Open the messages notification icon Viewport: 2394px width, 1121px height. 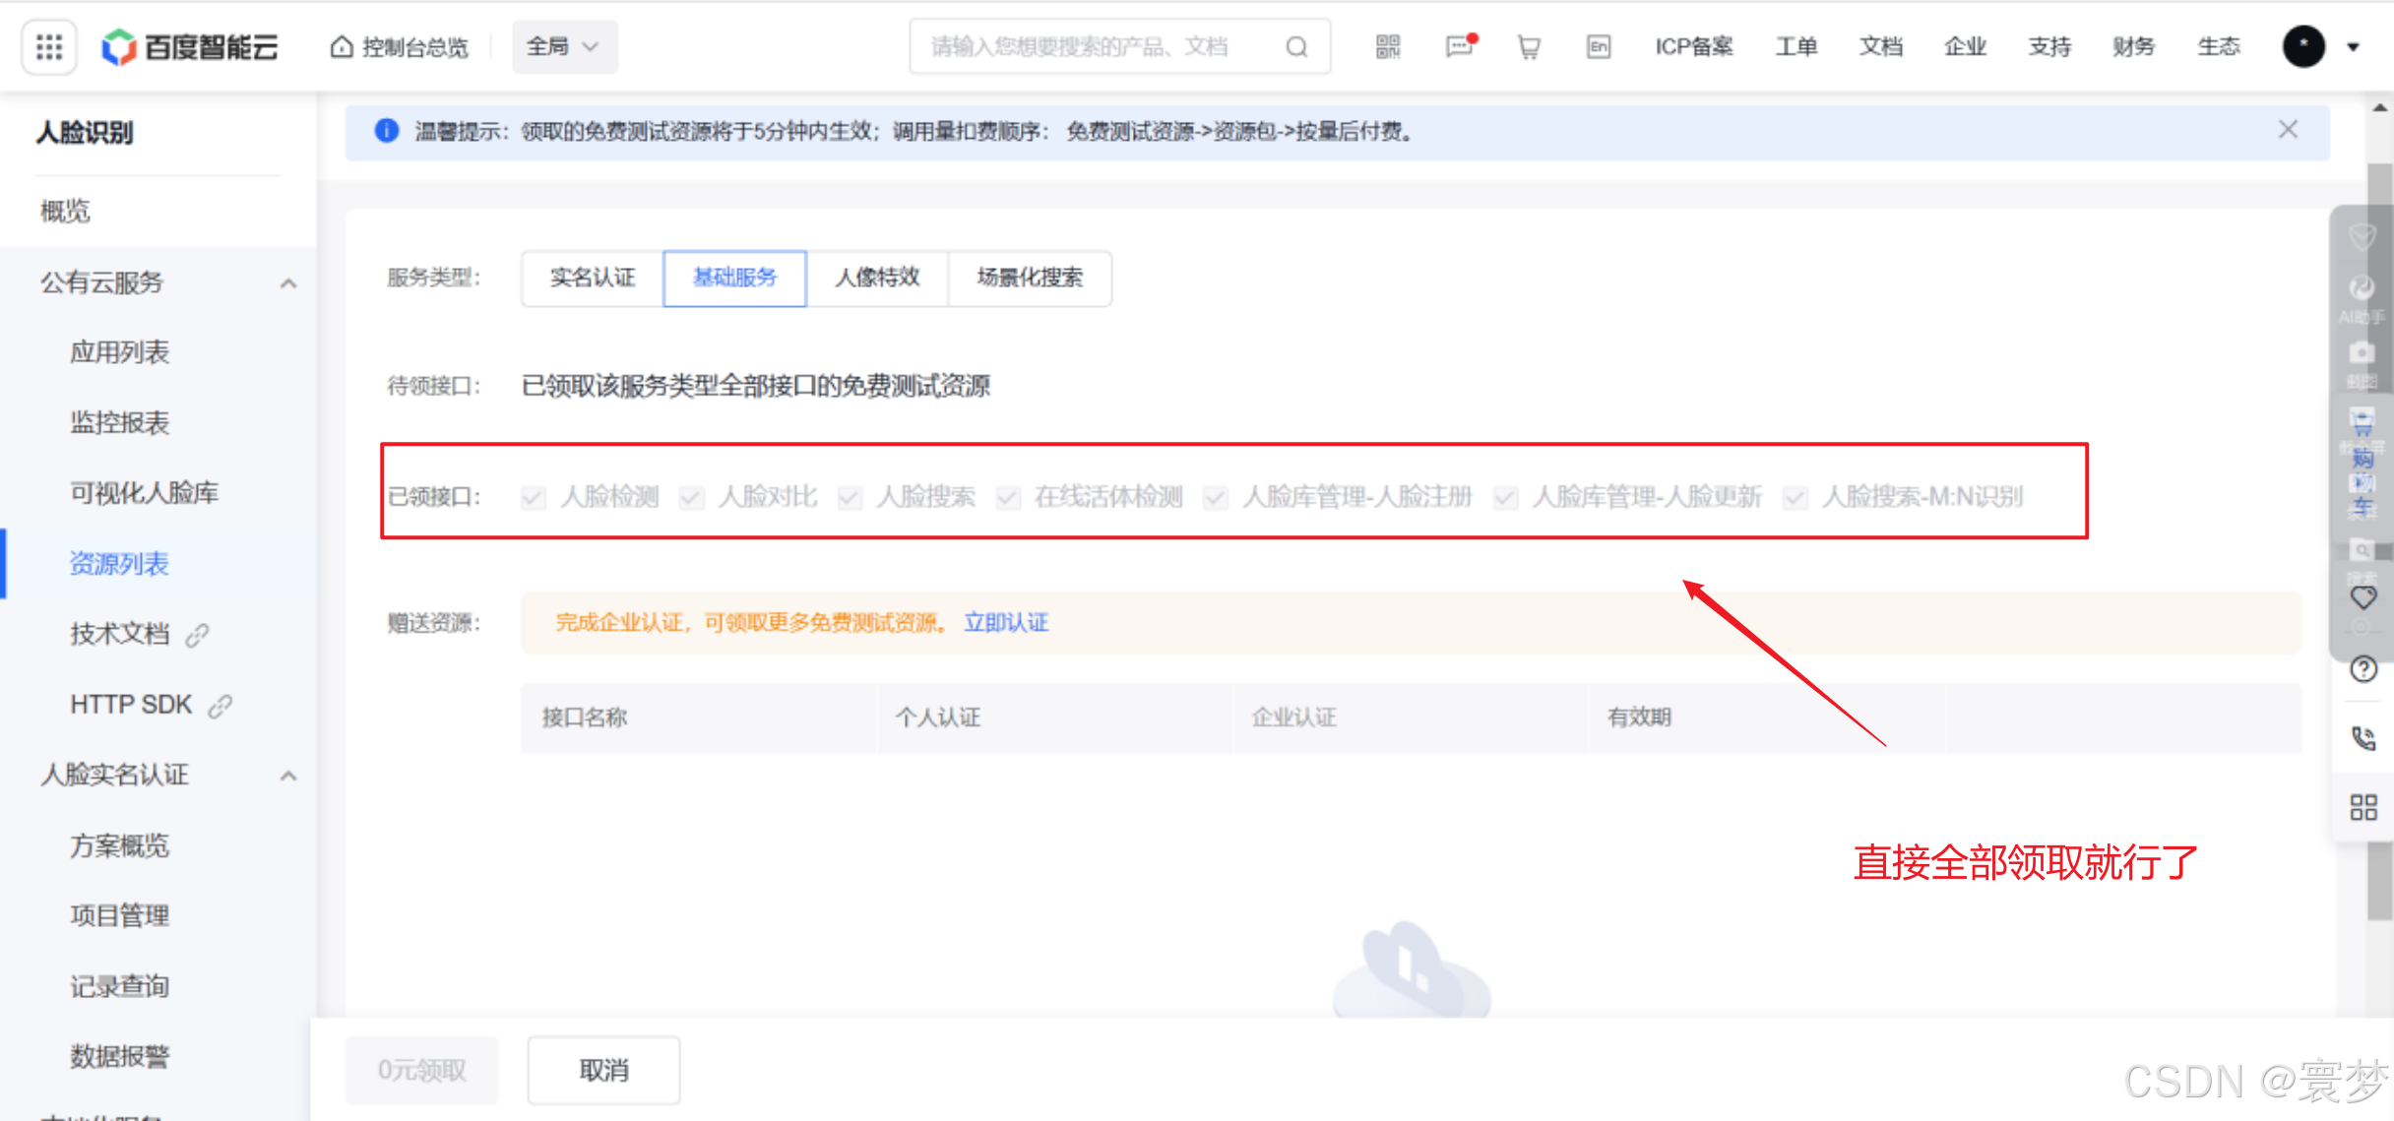(1459, 46)
